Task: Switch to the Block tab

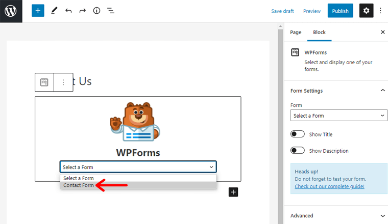Action: [319, 32]
